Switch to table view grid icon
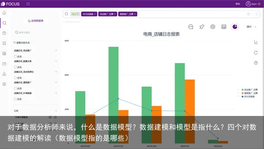This screenshot has height=149, width=264. tap(224, 27)
